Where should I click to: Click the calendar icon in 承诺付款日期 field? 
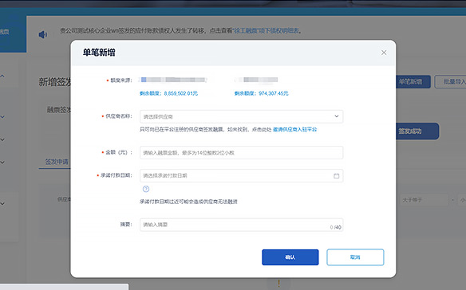pos(336,176)
